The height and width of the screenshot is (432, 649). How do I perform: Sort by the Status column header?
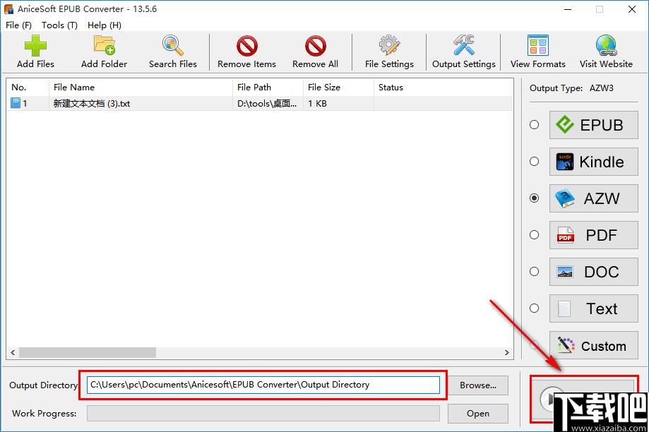443,88
